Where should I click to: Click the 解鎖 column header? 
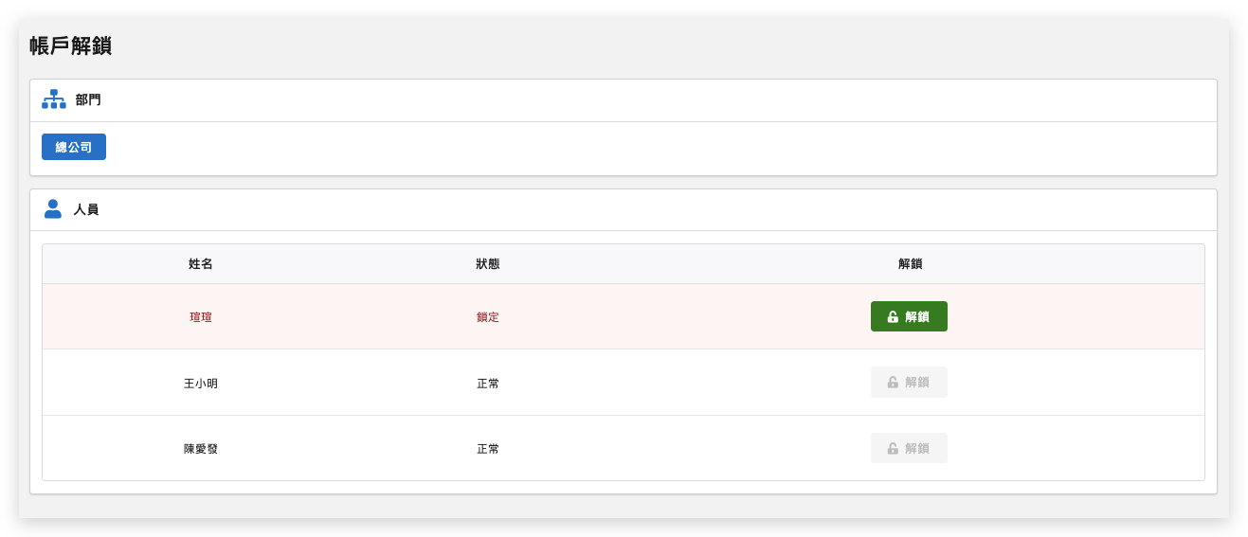910,264
